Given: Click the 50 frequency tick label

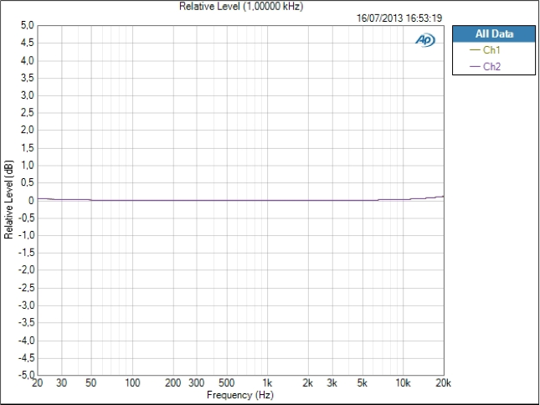Looking at the screenshot, I should tap(91, 382).
